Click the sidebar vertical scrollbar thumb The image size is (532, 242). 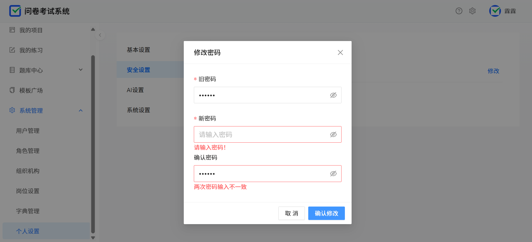pyautogui.click(x=93, y=144)
